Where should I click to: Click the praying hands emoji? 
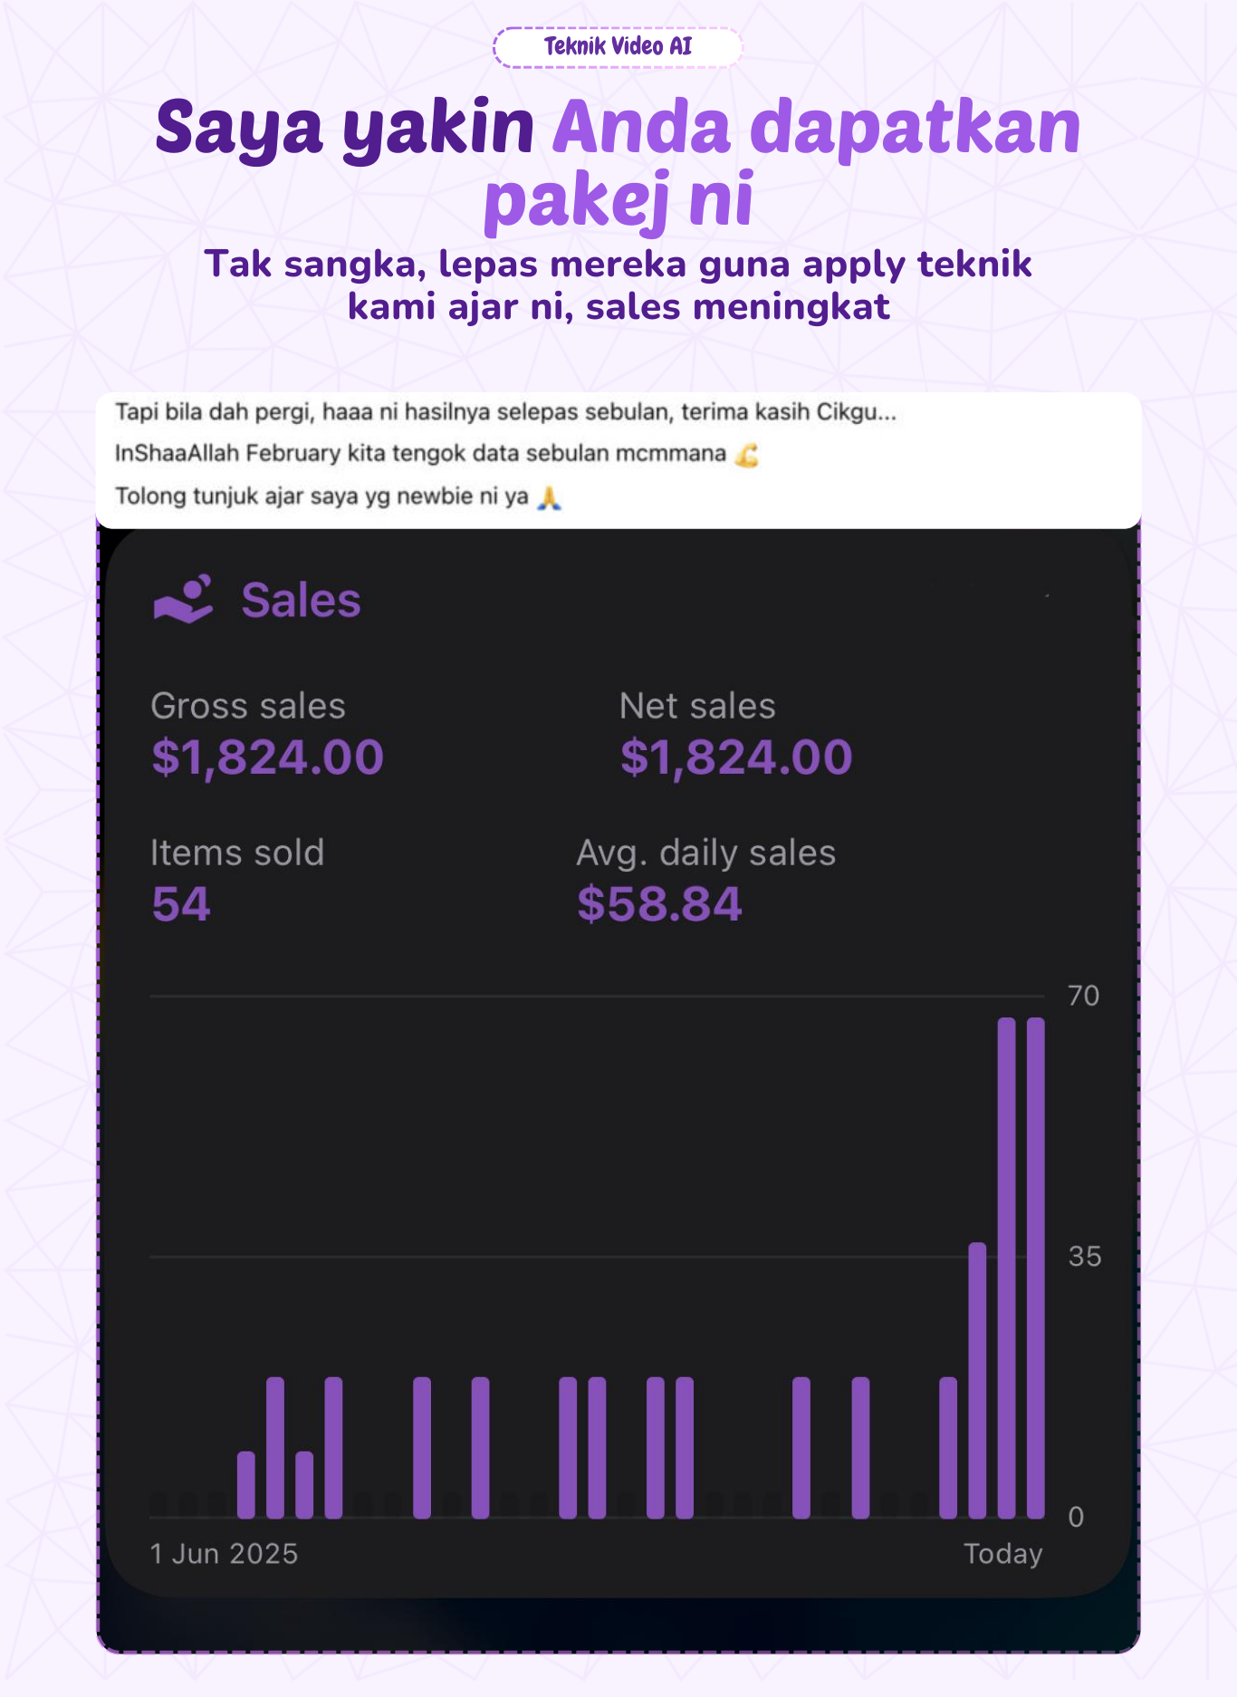(549, 497)
